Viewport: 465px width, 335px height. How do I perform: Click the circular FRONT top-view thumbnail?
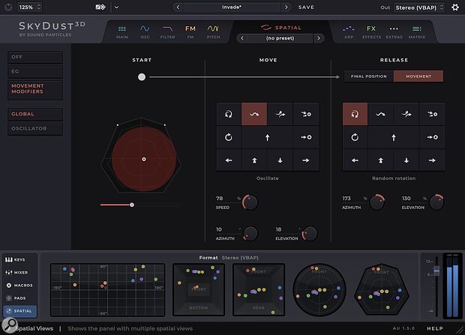coord(319,290)
